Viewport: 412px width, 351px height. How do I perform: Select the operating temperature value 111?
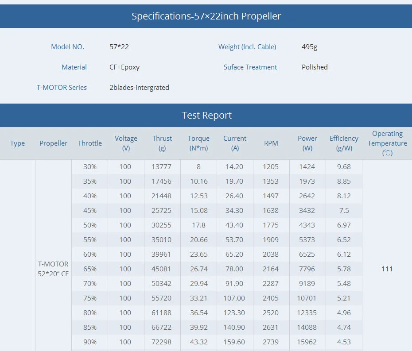387,269
